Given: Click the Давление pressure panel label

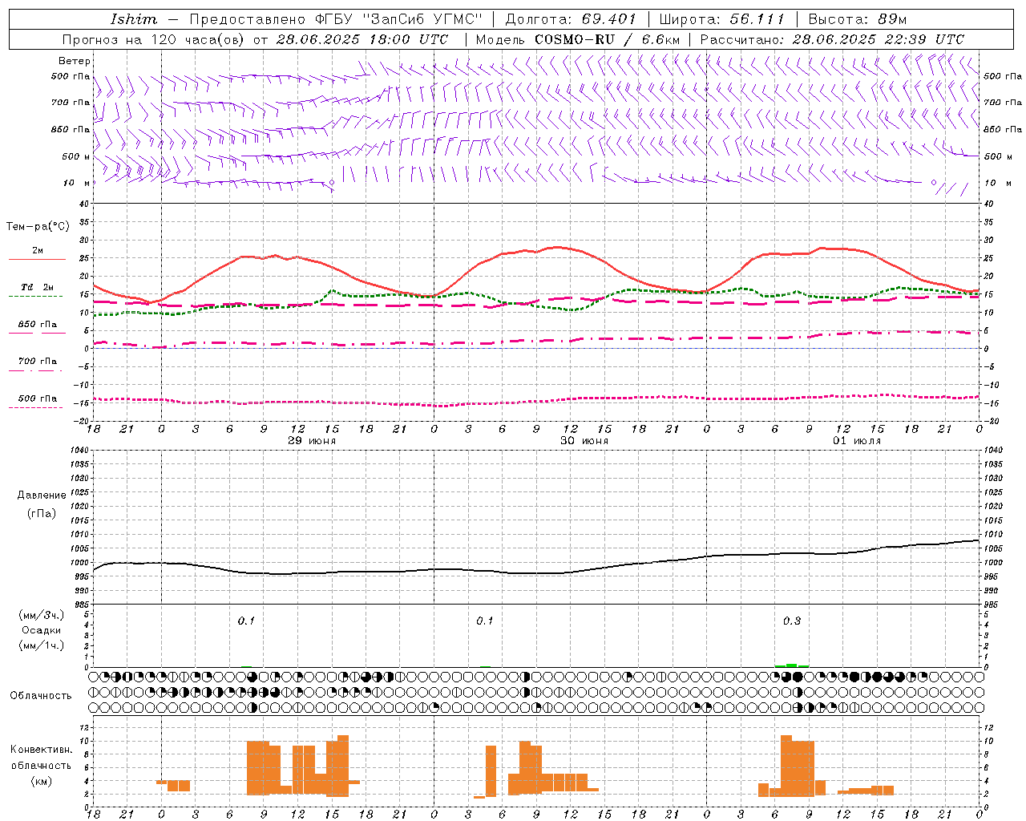Looking at the screenshot, I should [42, 495].
